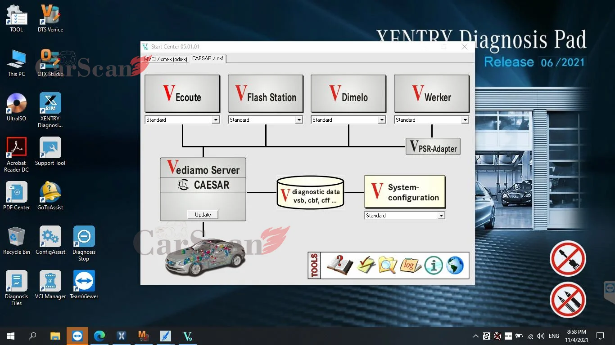Launch the Ecoute button
The width and height of the screenshot is (615, 345).
click(x=182, y=93)
